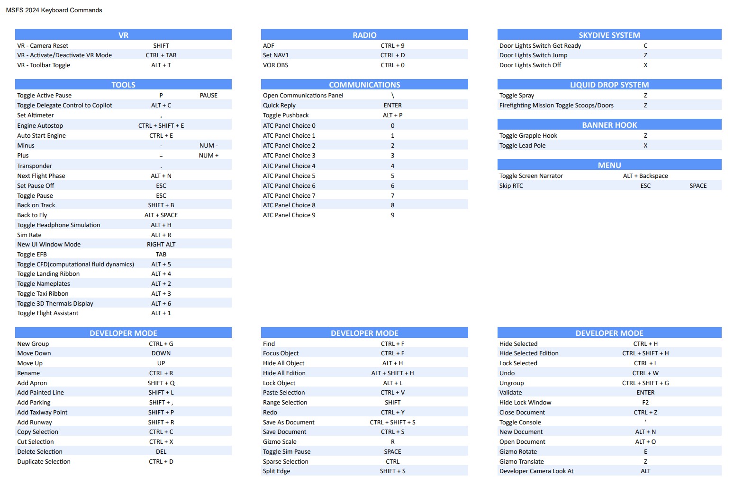This screenshot has height=502, width=734.
Task: Click 'CTRL + SHIFT + G' Ungroup shortcut
Action: (645, 383)
